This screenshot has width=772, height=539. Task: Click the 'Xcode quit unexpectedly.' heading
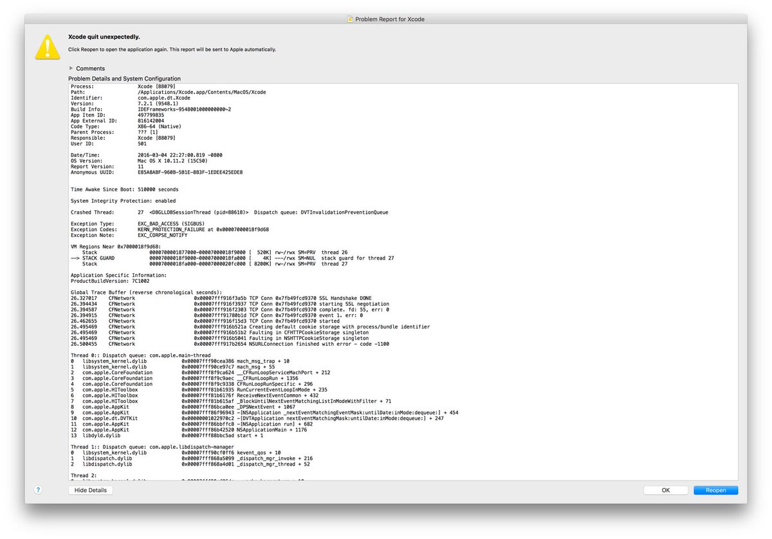[x=104, y=37]
